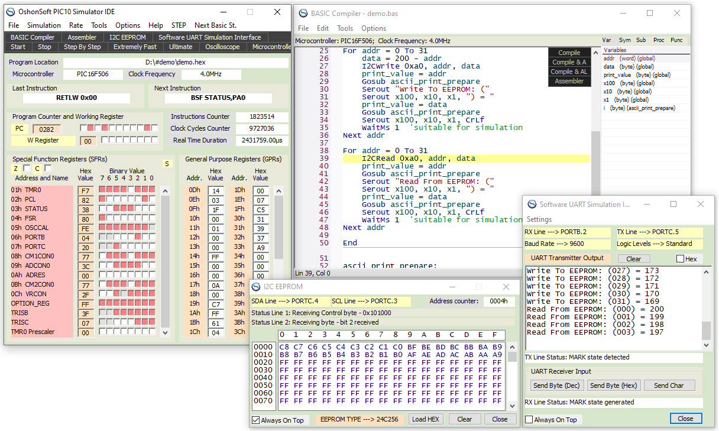Click Load HEX in I2C EEPROM

point(426,419)
